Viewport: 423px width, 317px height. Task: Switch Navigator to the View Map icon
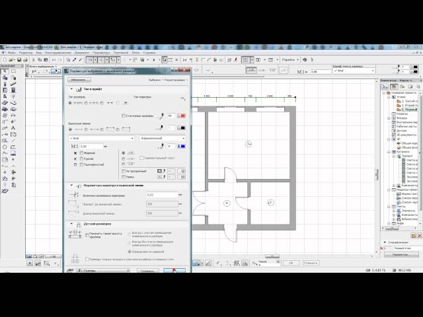(x=402, y=87)
